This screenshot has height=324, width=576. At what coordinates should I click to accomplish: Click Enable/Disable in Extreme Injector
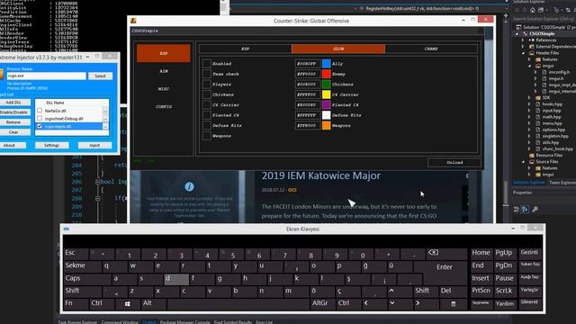[x=13, y=112]
